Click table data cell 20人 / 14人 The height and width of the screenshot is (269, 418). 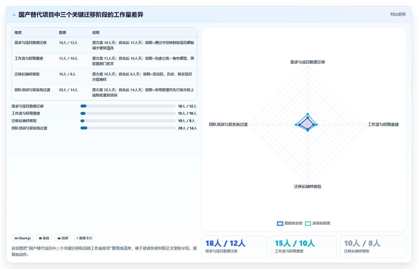click(68, 90)
